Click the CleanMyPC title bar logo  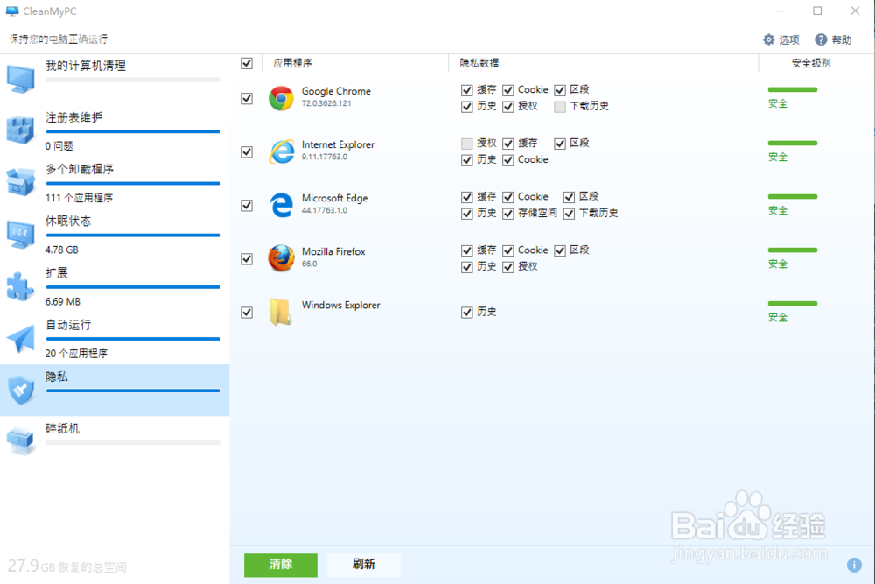12,11
